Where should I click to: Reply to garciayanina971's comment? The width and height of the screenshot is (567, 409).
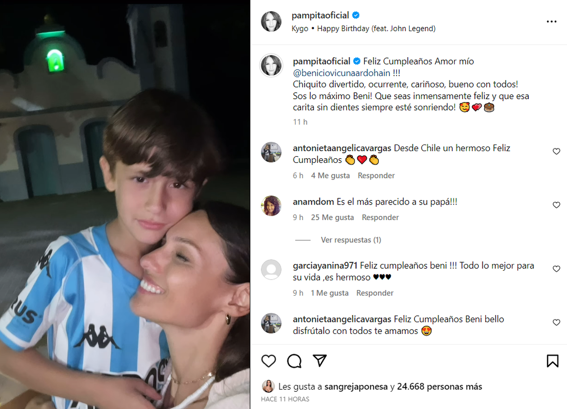pyautogui.click(x=375, y=293)
